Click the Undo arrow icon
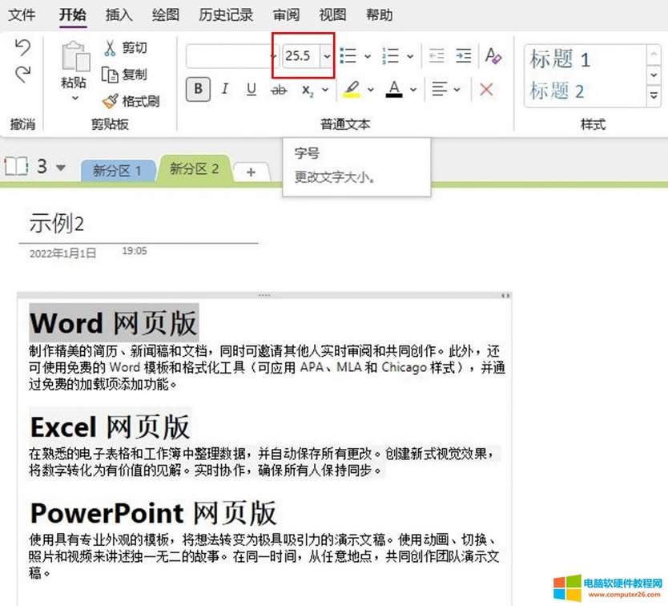This screenshot has width=668, height=606. tap(23, 48)
